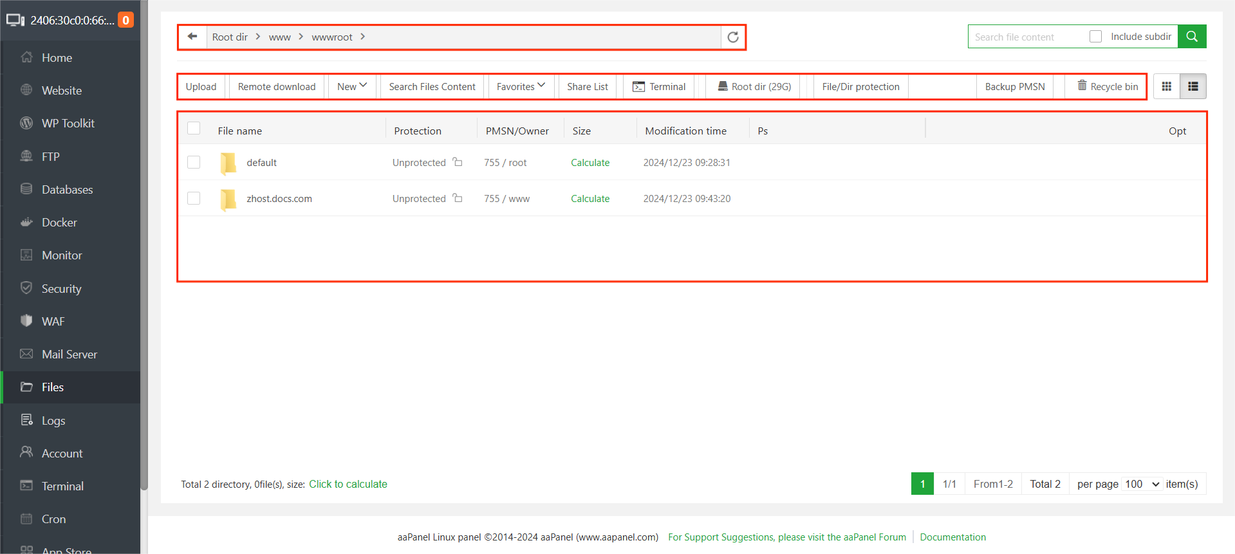Check the select-all files checkbox
The width and height of the screenshot is (1235, 554).
194,129
